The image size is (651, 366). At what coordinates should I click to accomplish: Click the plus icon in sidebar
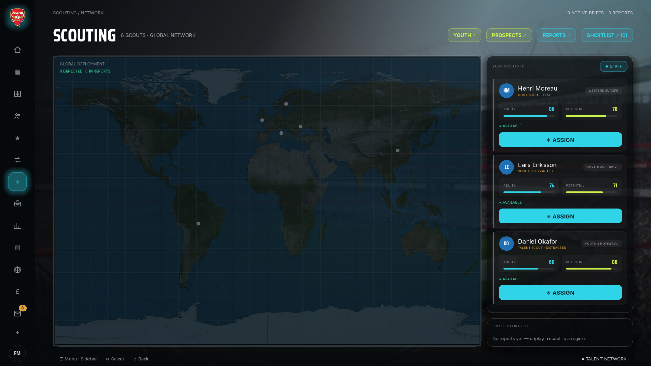[x=17, y=333]
